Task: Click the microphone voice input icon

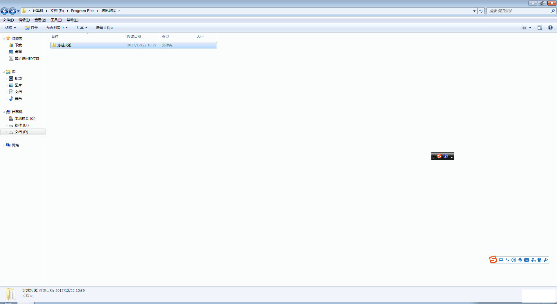Action: [520, 260]
